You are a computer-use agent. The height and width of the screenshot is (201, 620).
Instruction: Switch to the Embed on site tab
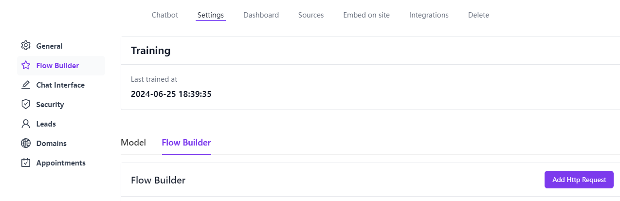point(366,15)
